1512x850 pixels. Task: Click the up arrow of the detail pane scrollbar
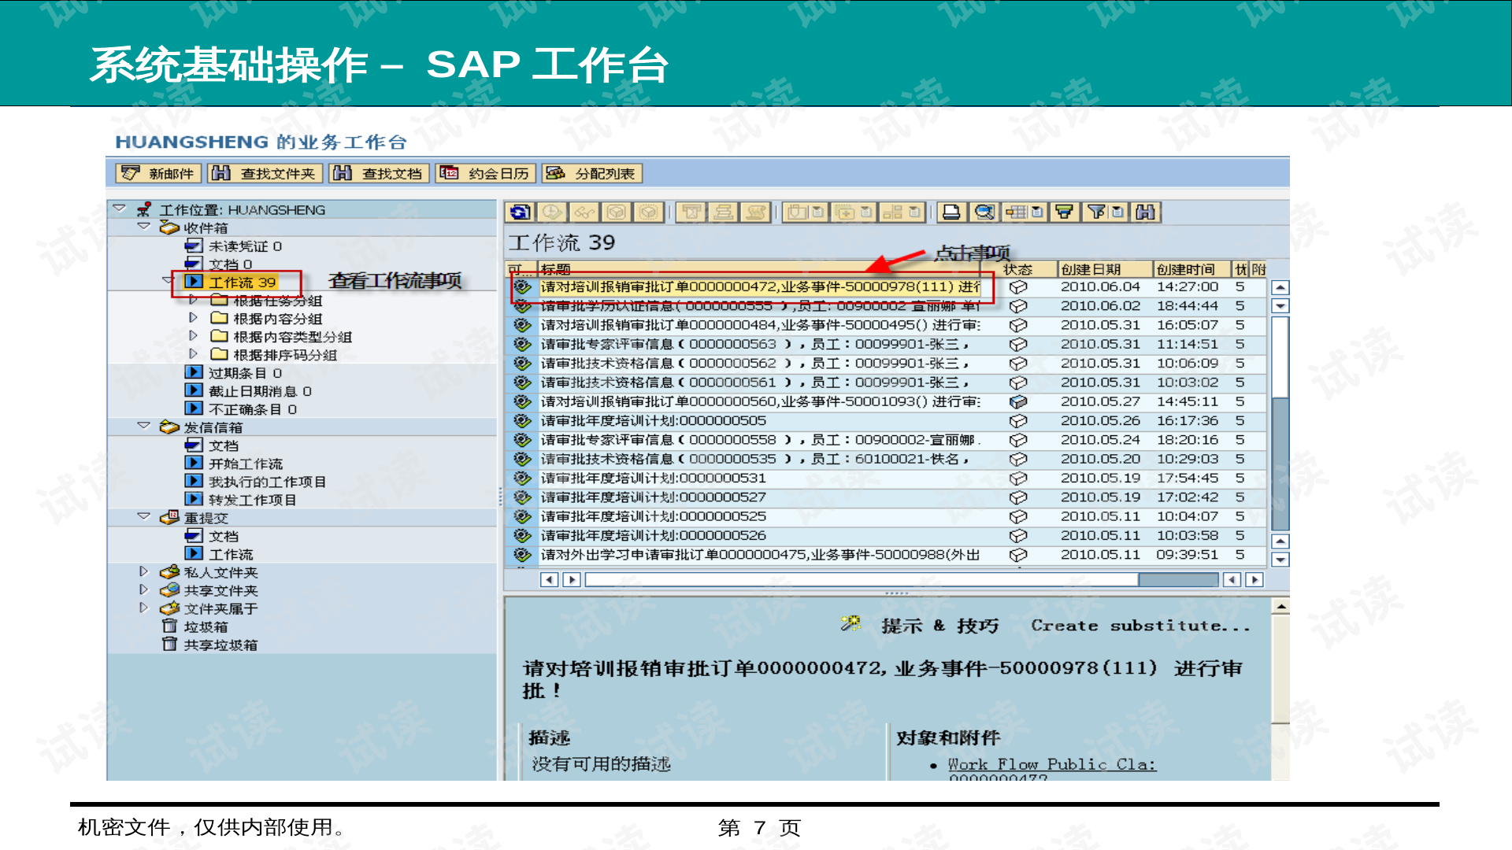(1280, 607)
